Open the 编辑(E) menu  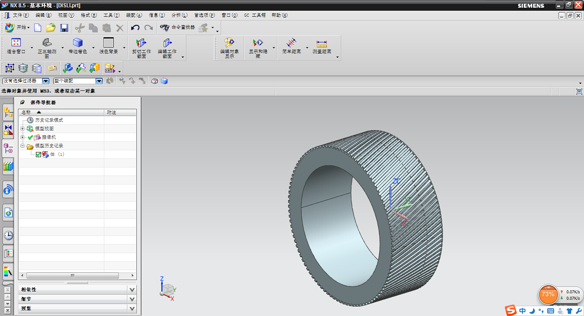tap(43, 15)
